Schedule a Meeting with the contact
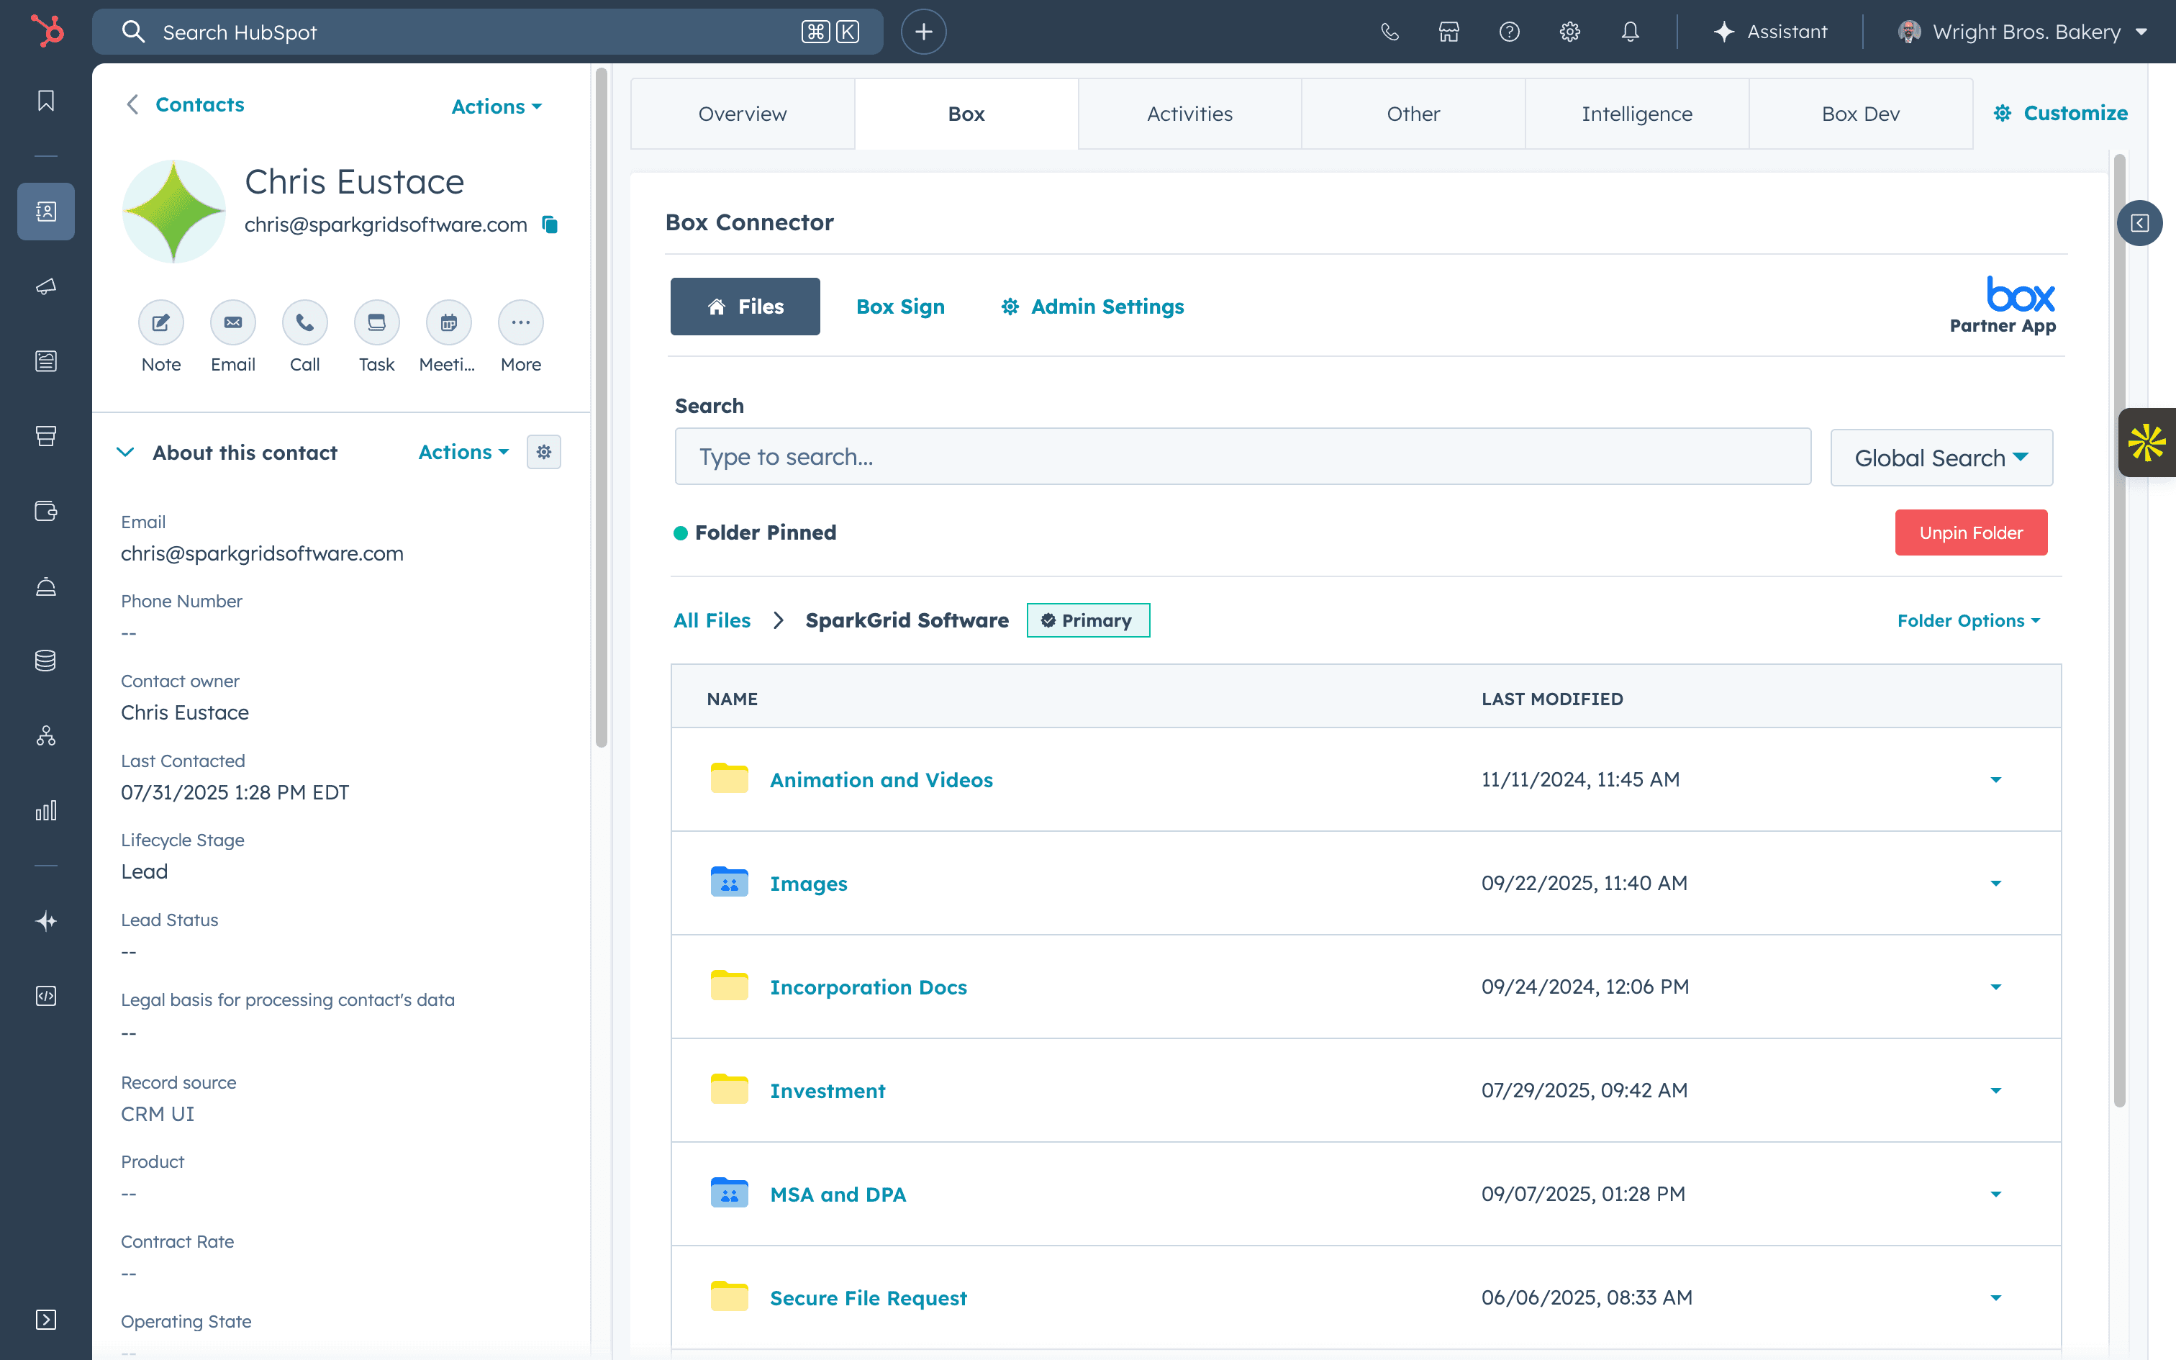2176x1360 pixels. tap(449, 322)
